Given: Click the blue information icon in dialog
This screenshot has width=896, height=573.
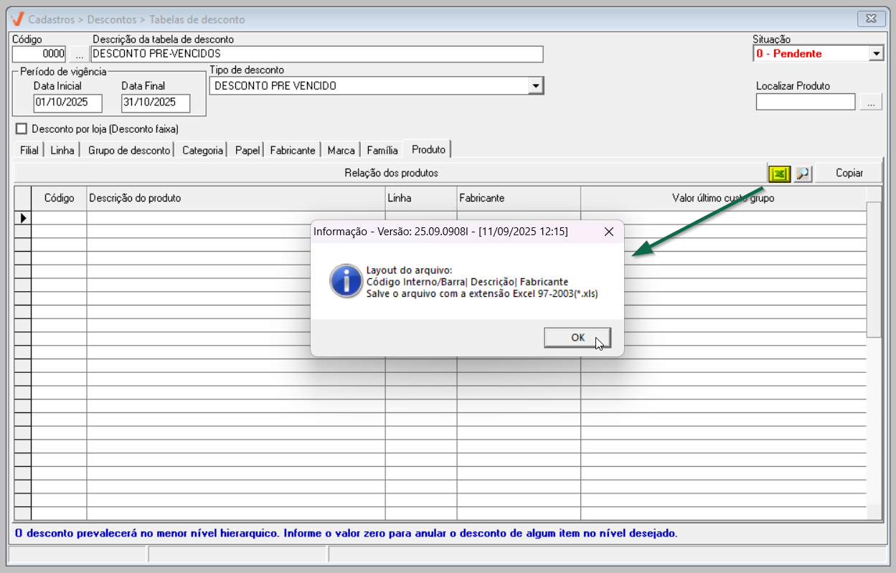Looking at the screenshot, I should [x=346, y=281].
